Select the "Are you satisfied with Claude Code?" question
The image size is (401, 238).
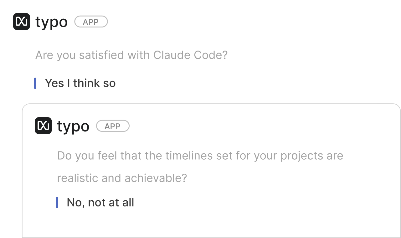[x=131, y=55]
